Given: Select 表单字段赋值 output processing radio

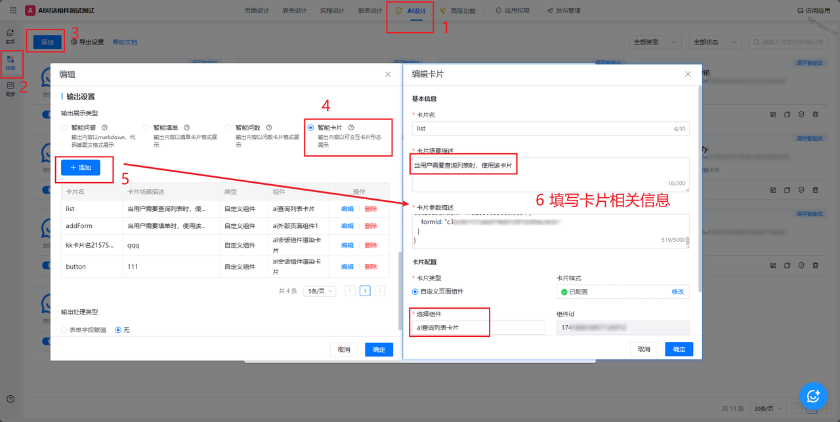Looking at the screenshot, I should click(x=64, y=330).
